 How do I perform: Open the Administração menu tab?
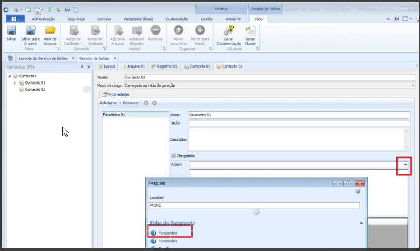point(43,19)
